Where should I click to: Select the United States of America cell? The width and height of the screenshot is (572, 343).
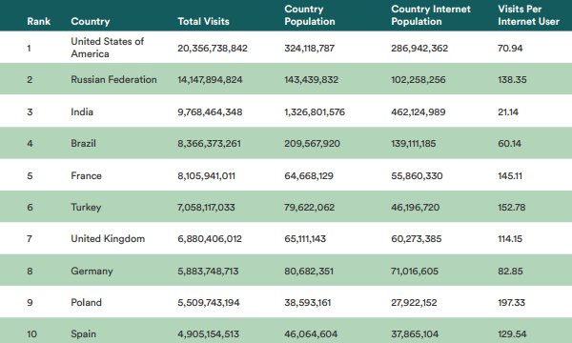click(x=107, y=48)
